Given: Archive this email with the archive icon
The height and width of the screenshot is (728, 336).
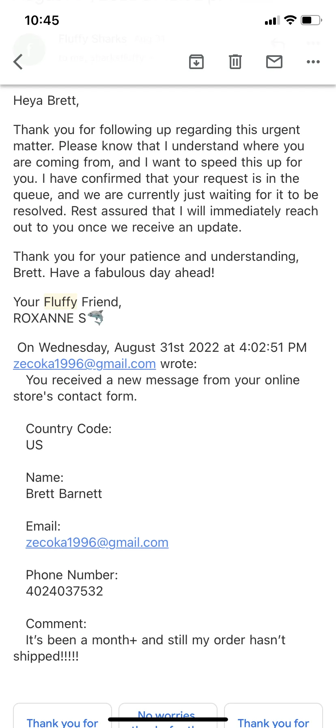Looking at the screenshot, I should pos(196,62).
